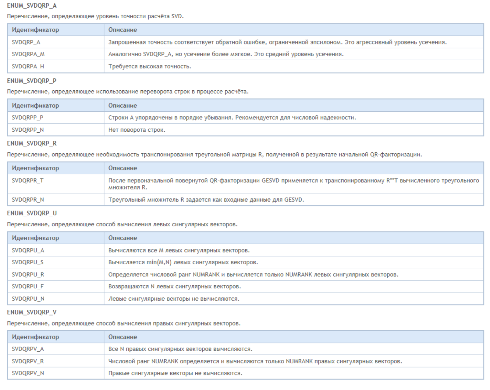Screen dimensions: 490x390
Task: Click description 'Вычисляются все M левых сингулярных векторов.'
Action: [x=179, y=250]
